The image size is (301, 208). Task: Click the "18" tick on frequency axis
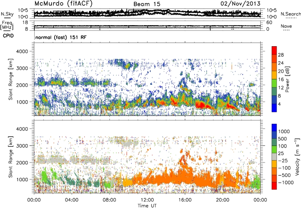point(25,23)
